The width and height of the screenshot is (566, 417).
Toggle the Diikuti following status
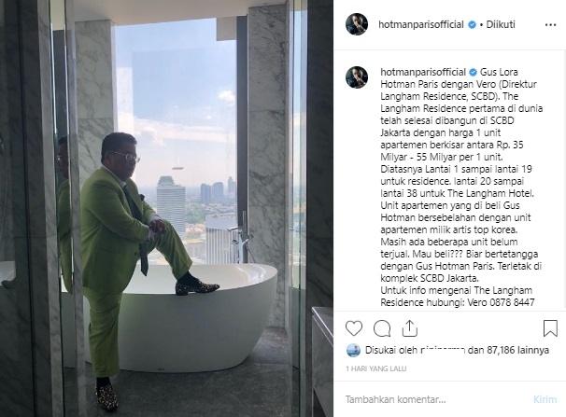point(501,24)
